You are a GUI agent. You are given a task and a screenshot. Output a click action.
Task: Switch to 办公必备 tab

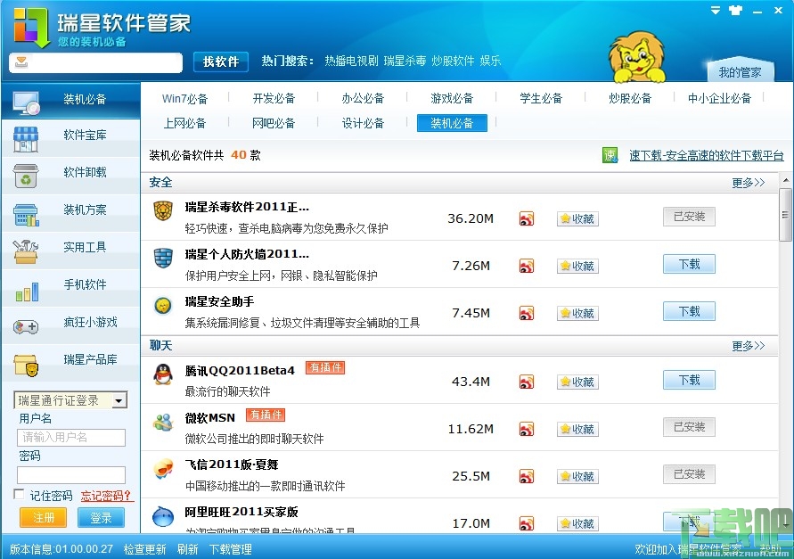[363, 98]
